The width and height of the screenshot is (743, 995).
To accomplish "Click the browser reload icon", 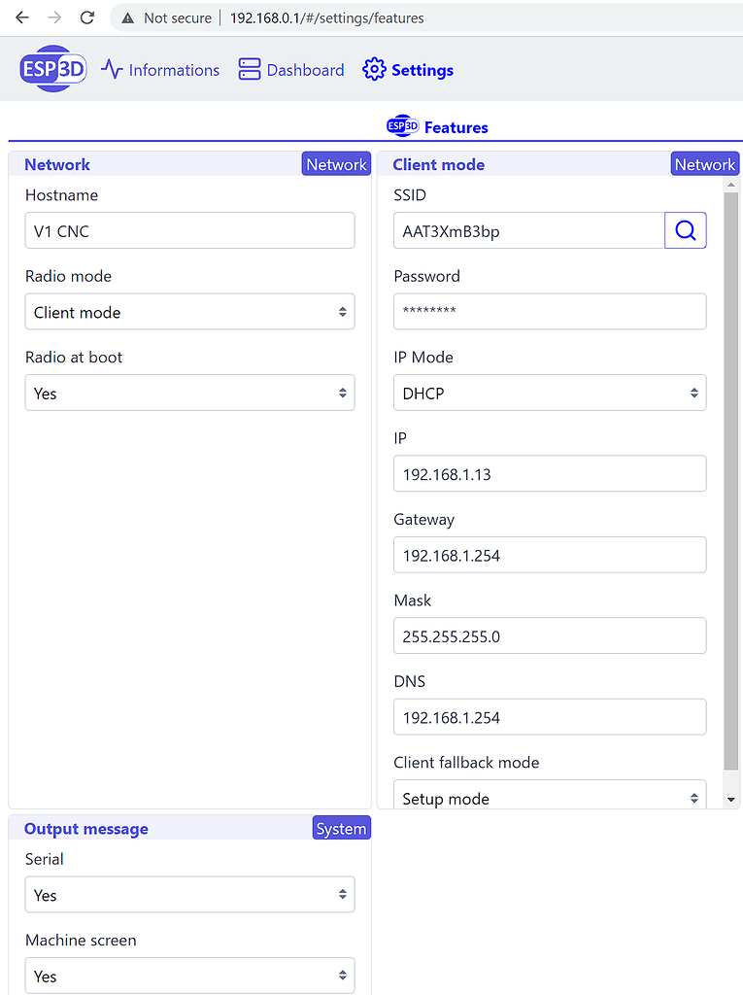I will pos(88,17).
